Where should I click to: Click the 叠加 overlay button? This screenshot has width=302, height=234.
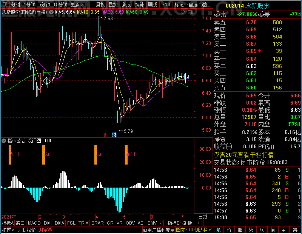click(113, 4)
